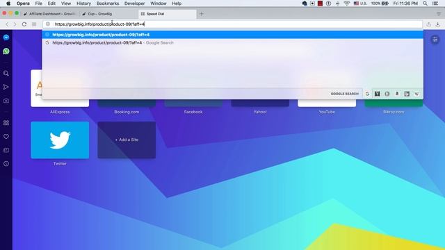Screen dimensions: 445x250
Task: Open the Apple menu
Action: pyautogui.click(x=8, y=3)
